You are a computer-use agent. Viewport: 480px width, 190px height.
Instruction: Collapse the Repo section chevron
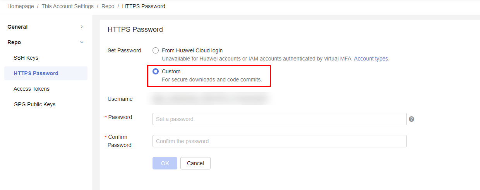[x=81, y=42]
